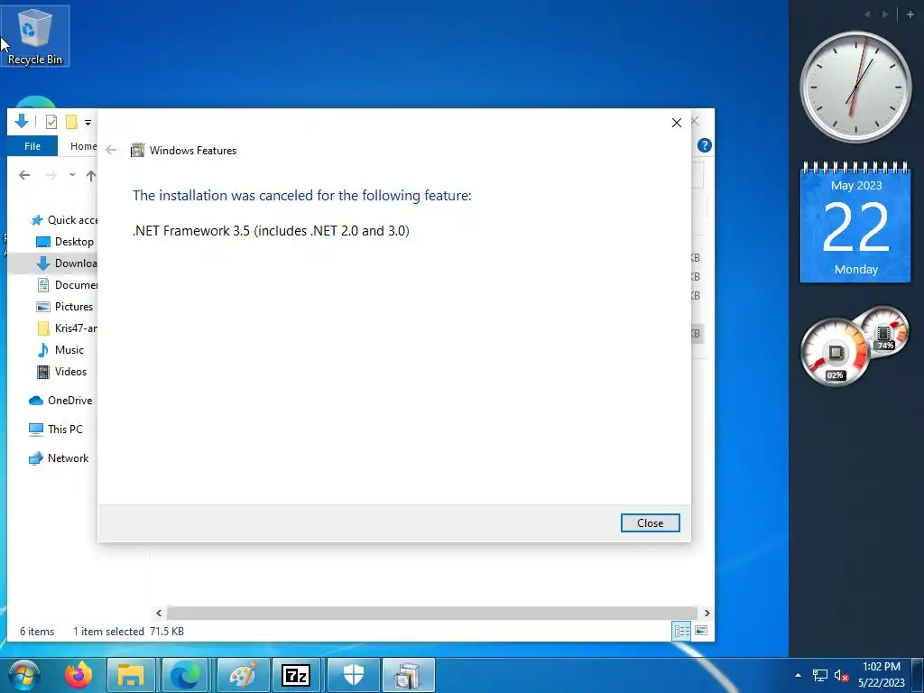Click the horizontal scrollbar left arrow
This screenshot has width=924, height=693.
(159, 613)
